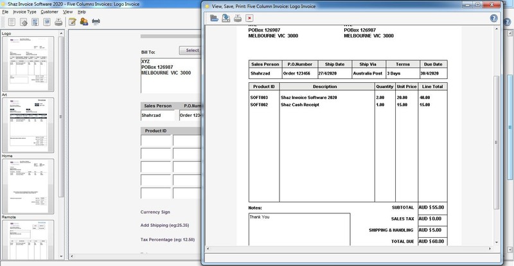Image resolution: width=514 pixels, height=266 pixels.
Task: Select the Home invoice template thumbnail
Action: (x=28, y=186)
